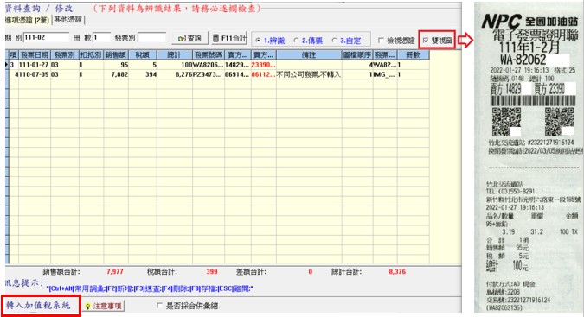Click the invoice number WA8206 cell
Image resolution: width=584 pixels, height=317 pixels.
209,65
